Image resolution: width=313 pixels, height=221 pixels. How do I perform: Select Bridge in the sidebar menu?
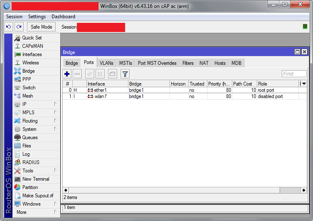click(x=37, y=71)
